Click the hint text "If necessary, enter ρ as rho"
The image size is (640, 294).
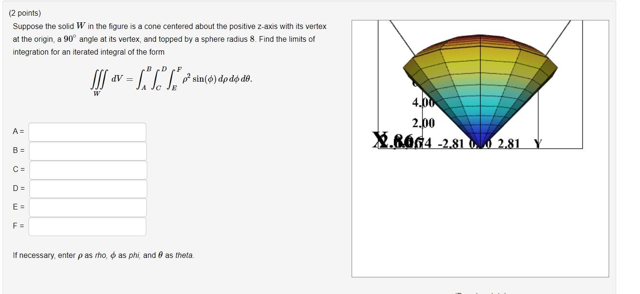60,256
